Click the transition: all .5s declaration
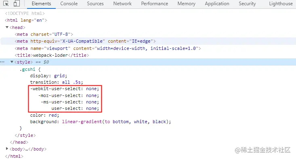This screenshot has height=159, width=296. pyautogui.click(x=57, y=82)
